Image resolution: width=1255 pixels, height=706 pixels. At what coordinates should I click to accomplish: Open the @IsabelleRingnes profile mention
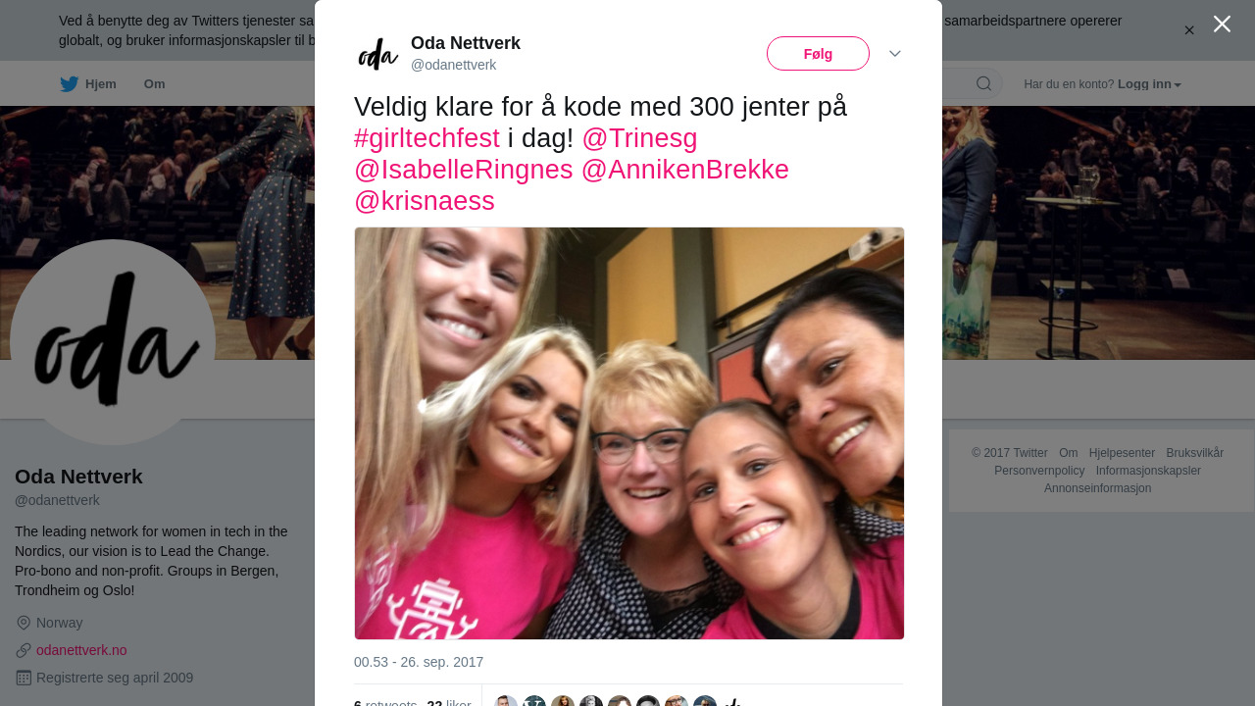click(463, 170)
